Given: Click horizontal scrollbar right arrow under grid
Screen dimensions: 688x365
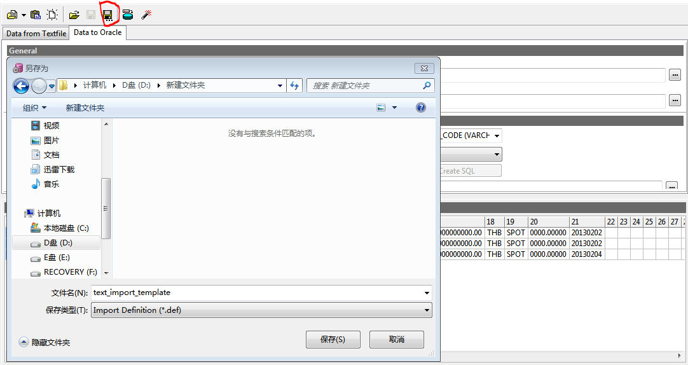Looking at the screenshot, I should (x=680, y=355).
